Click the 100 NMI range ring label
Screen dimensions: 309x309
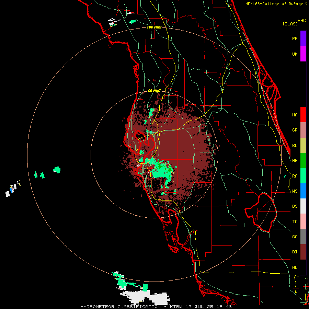point(154,27)
